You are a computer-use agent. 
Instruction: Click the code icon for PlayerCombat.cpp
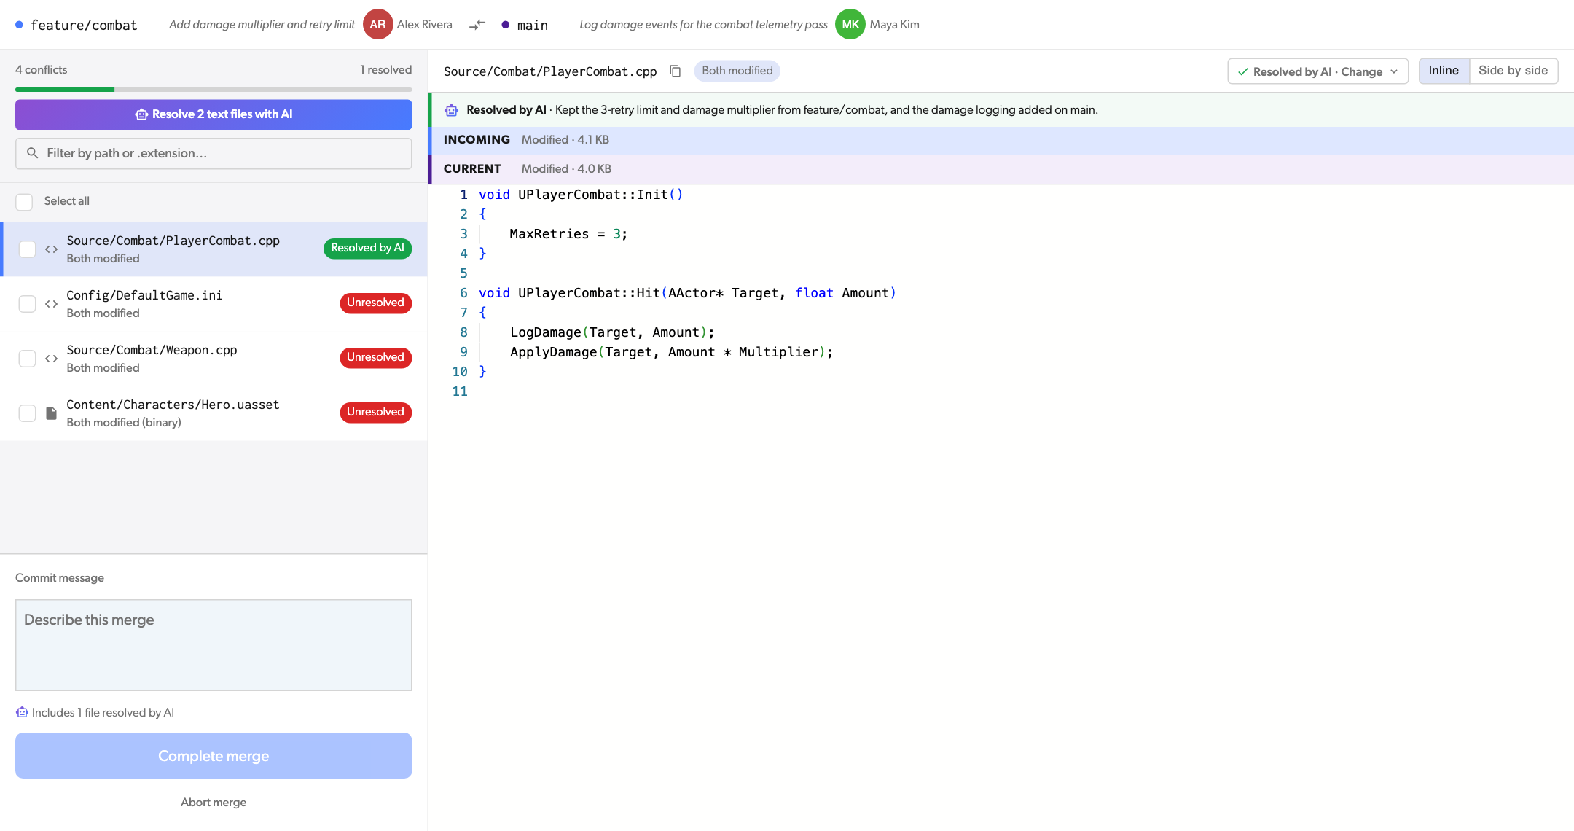[x=51, y=249]
